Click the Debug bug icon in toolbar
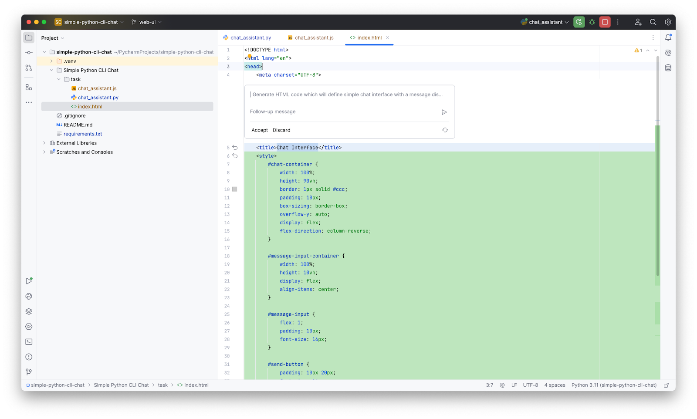The width and height of the screenshot is (697, 419). (x=592, y=22)
